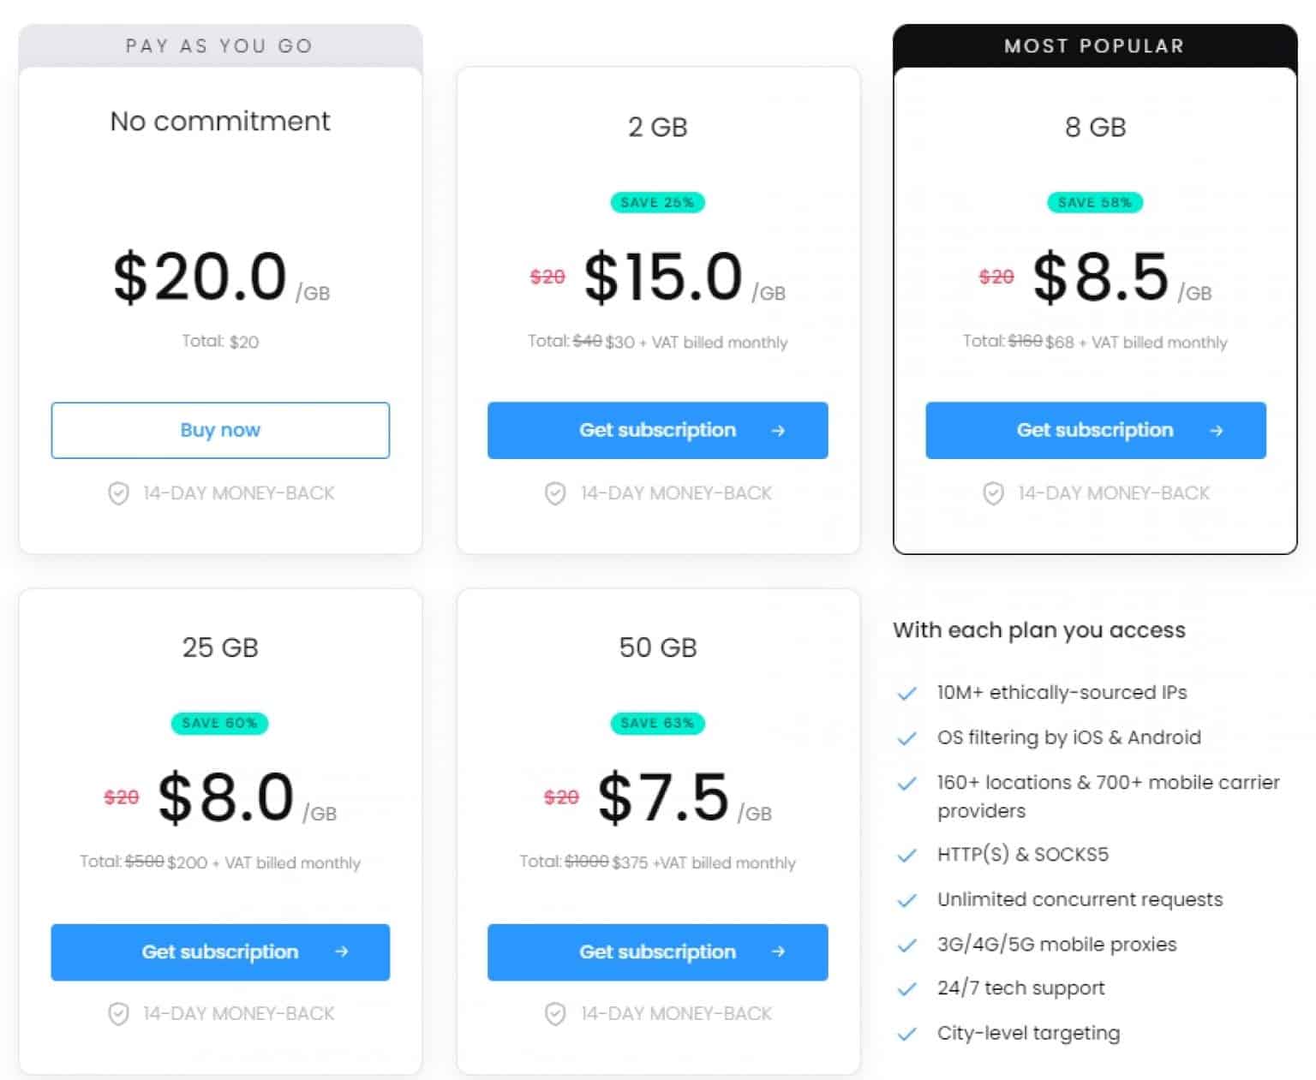The height and width of the screenshot is (1080, 1316).
Task: Click the SAVE 58% badge on 8 GB plan
Action: [x=1095, y=202]
